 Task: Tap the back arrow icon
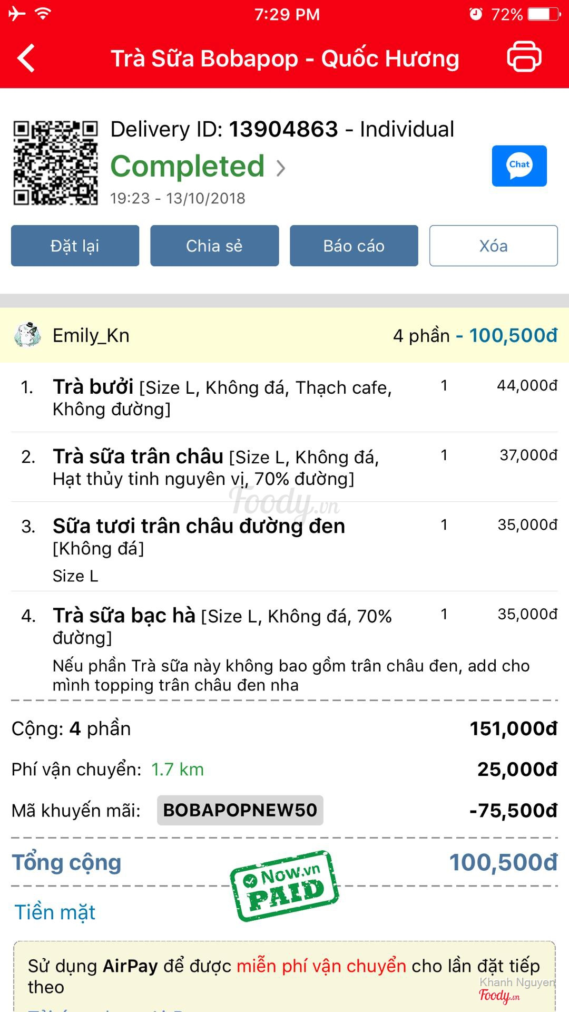click(x=26, y=58)
